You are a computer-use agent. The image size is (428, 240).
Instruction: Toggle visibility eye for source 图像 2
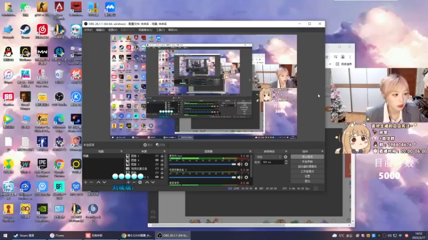pyautogui.click(x=157, y=156)
